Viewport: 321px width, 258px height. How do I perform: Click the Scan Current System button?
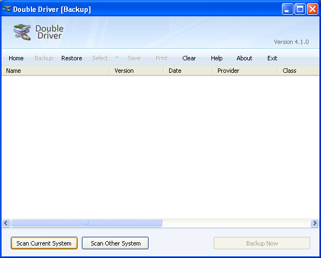pyautogui.click(x=44, y=243)
